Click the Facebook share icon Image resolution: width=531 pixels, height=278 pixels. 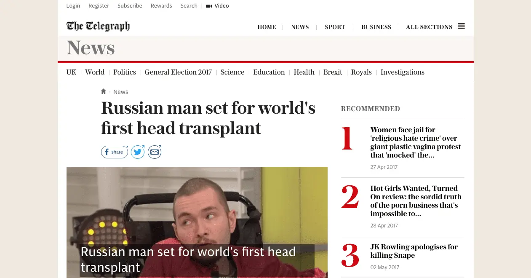pyautogui.click(x=114, y=152)
